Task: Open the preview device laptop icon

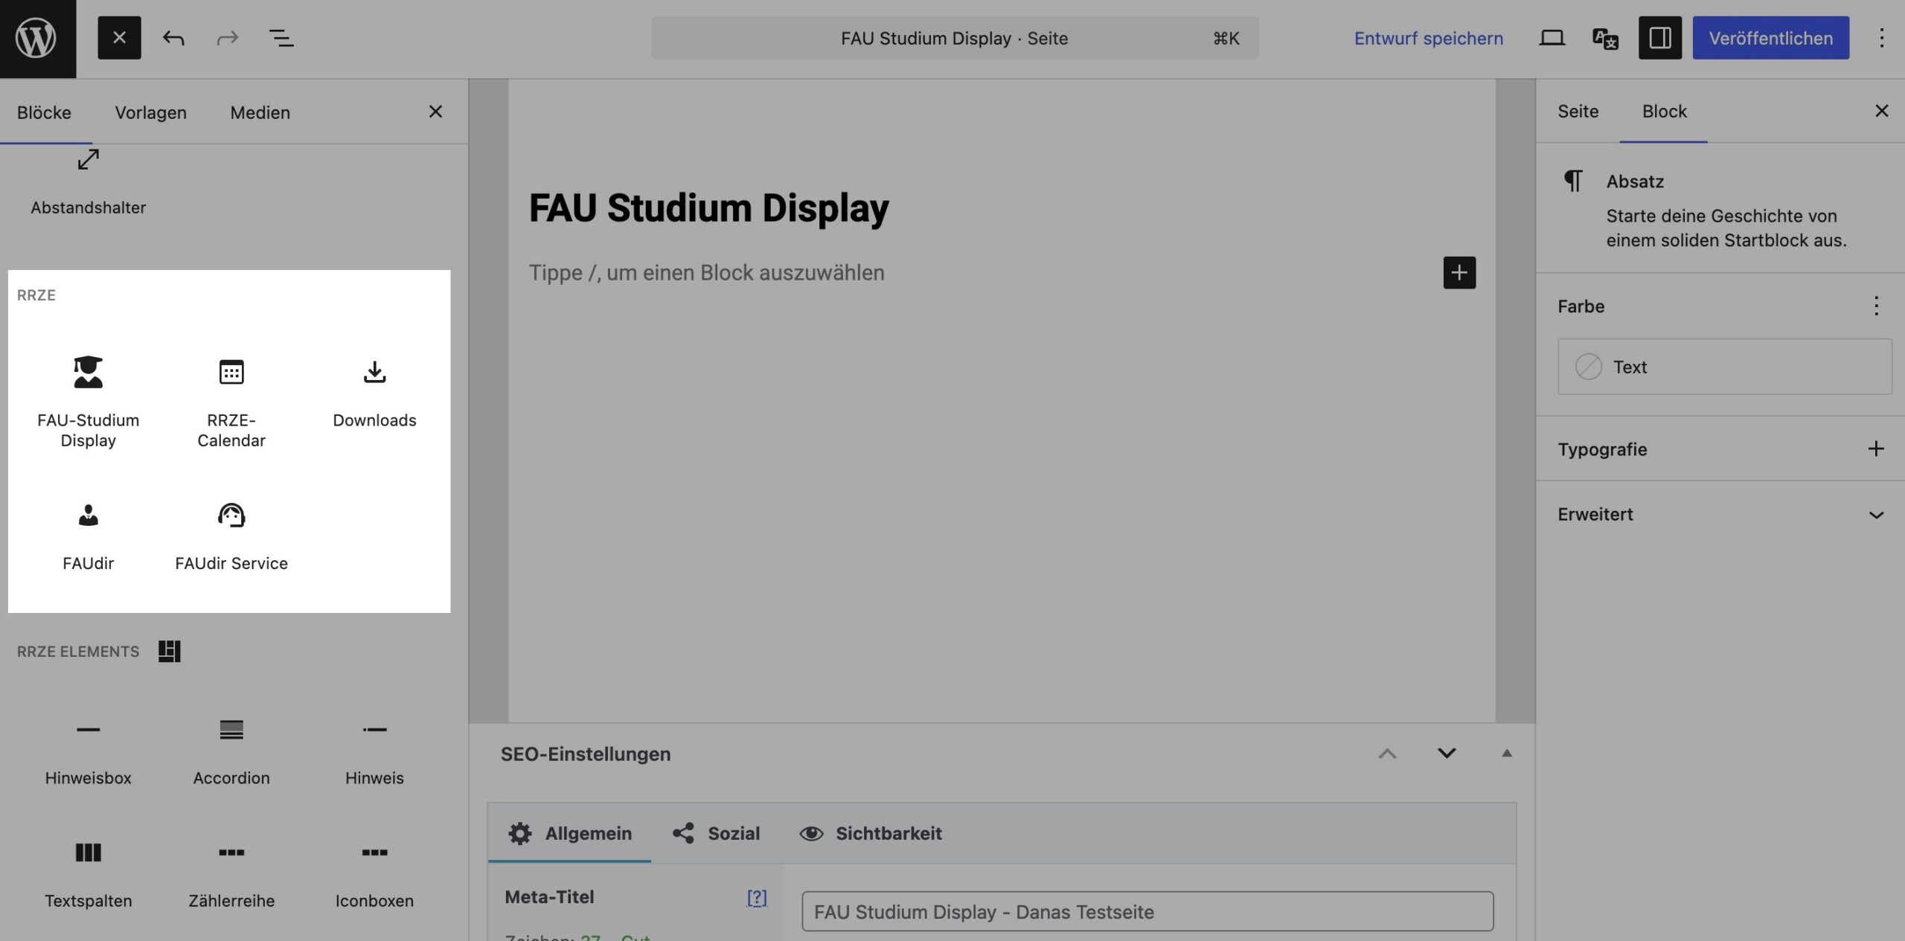Action: pyautogui.click(x=1552, y=38)
